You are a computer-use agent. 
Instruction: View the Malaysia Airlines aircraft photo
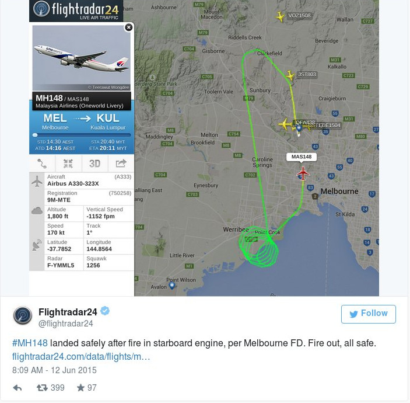82,58
